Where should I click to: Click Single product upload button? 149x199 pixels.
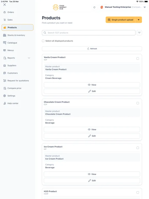click(x=121, y=20)
